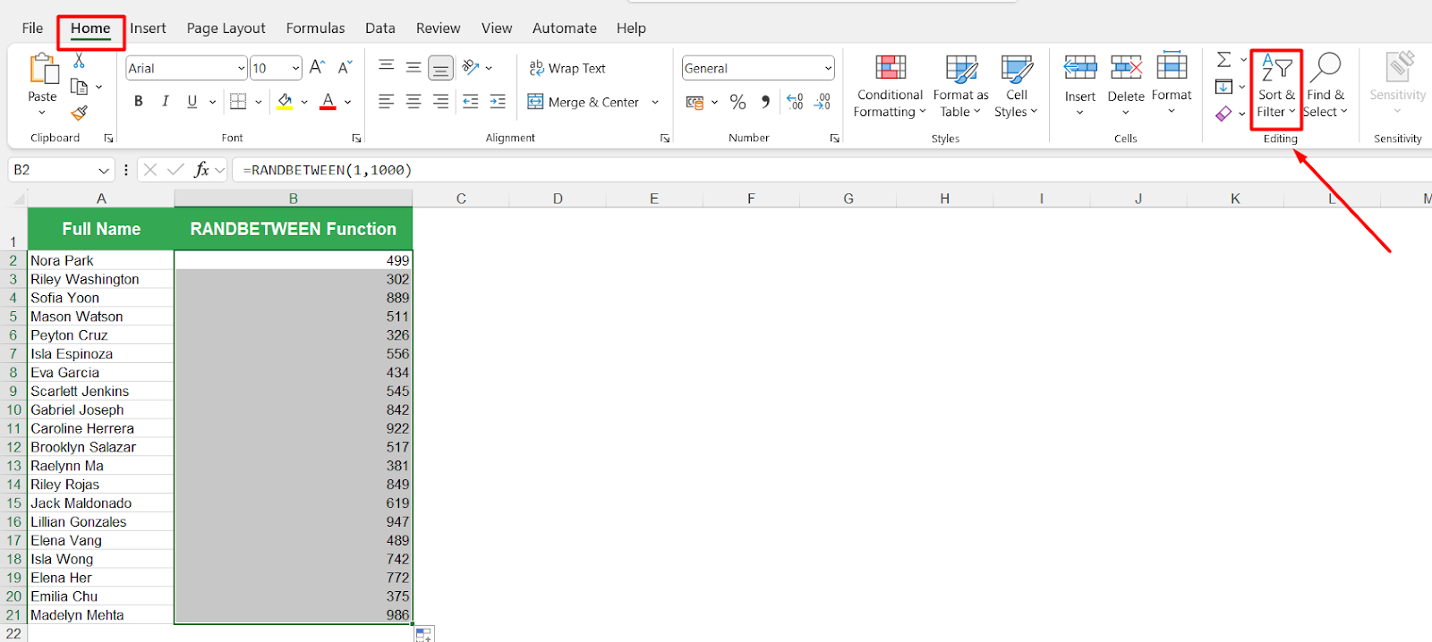Switch to the Formulas tab
The image size is (1432, 642).
(x=315, y=29)
